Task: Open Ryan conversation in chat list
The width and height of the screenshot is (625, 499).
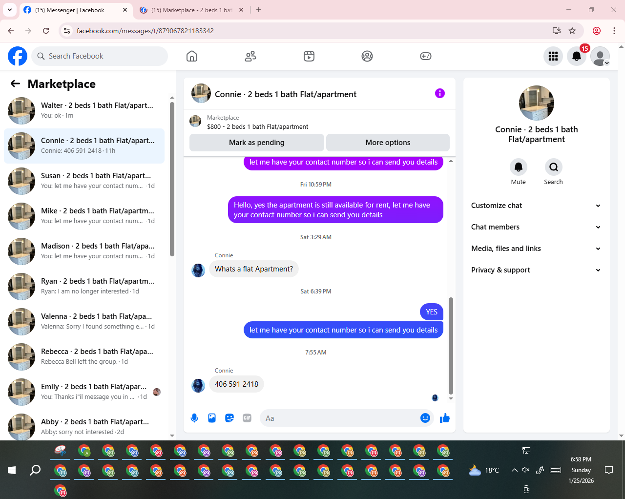Action: pyautogui.click(x=84, y=287)
